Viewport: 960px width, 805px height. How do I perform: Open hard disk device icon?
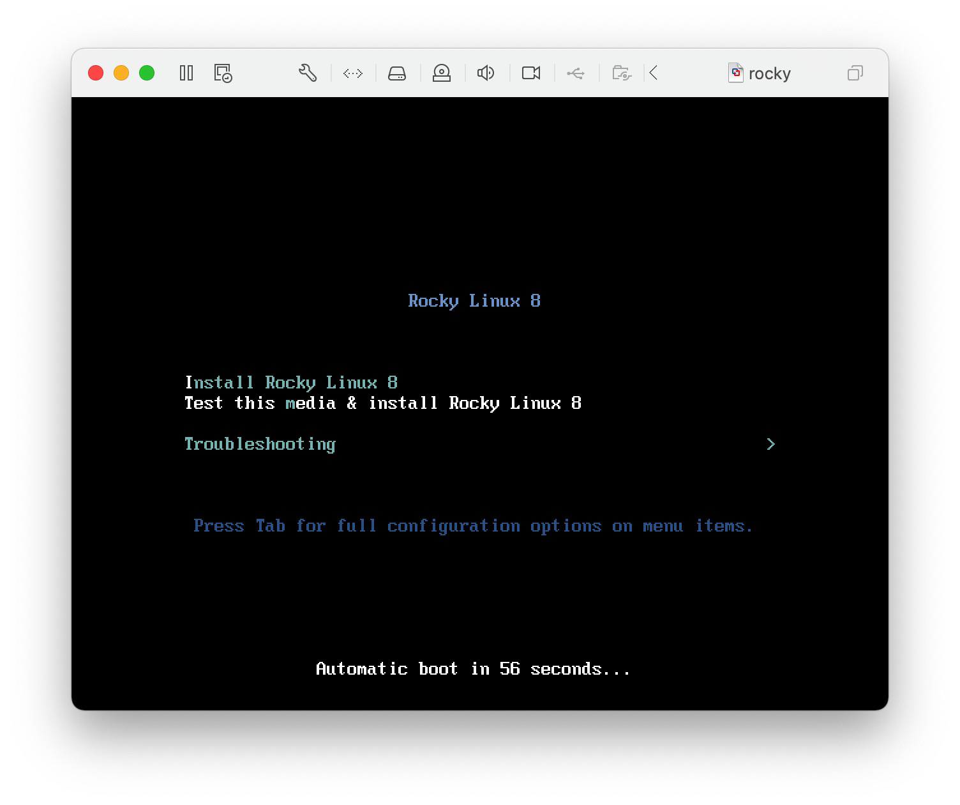[x=397, y=73]
